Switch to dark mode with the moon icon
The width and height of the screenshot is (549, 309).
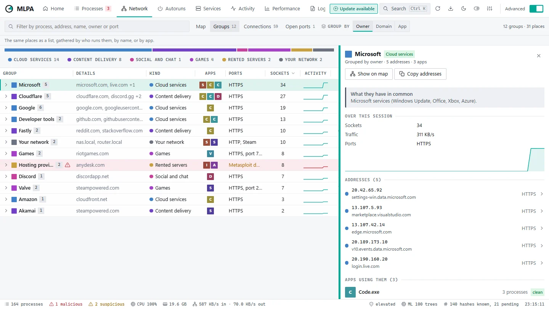tap(464, 9)
